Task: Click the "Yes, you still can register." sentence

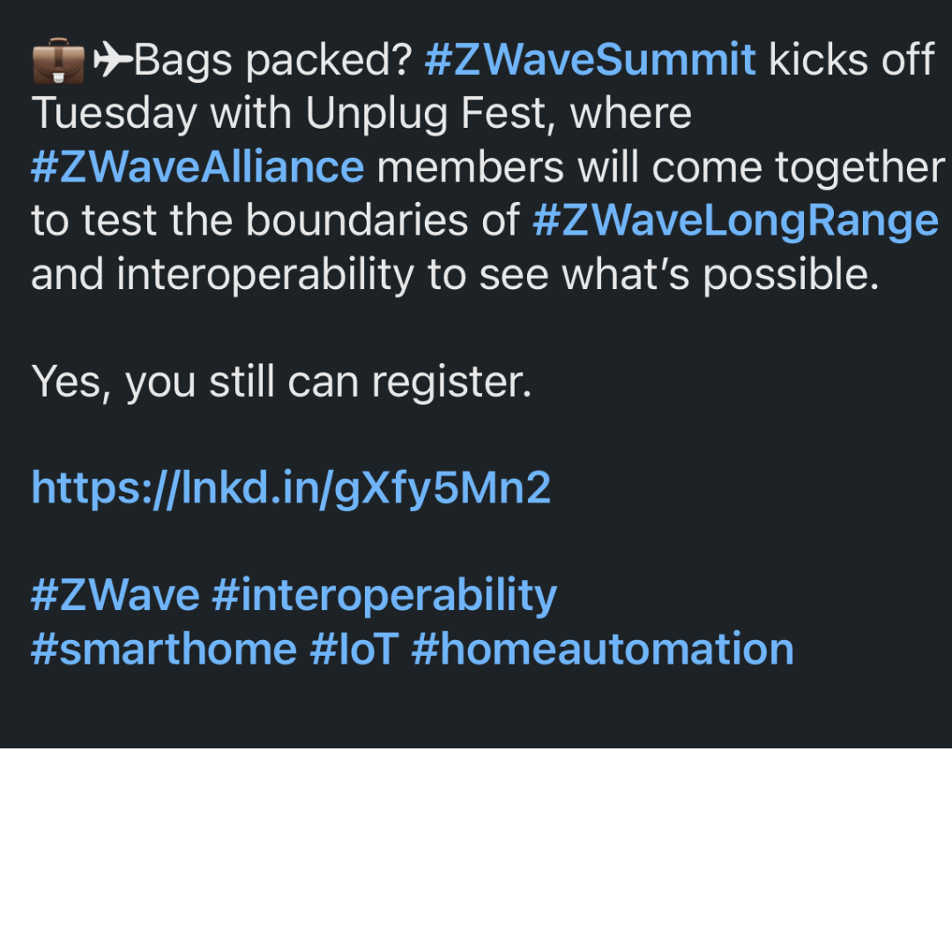Action: click(281, 382)
